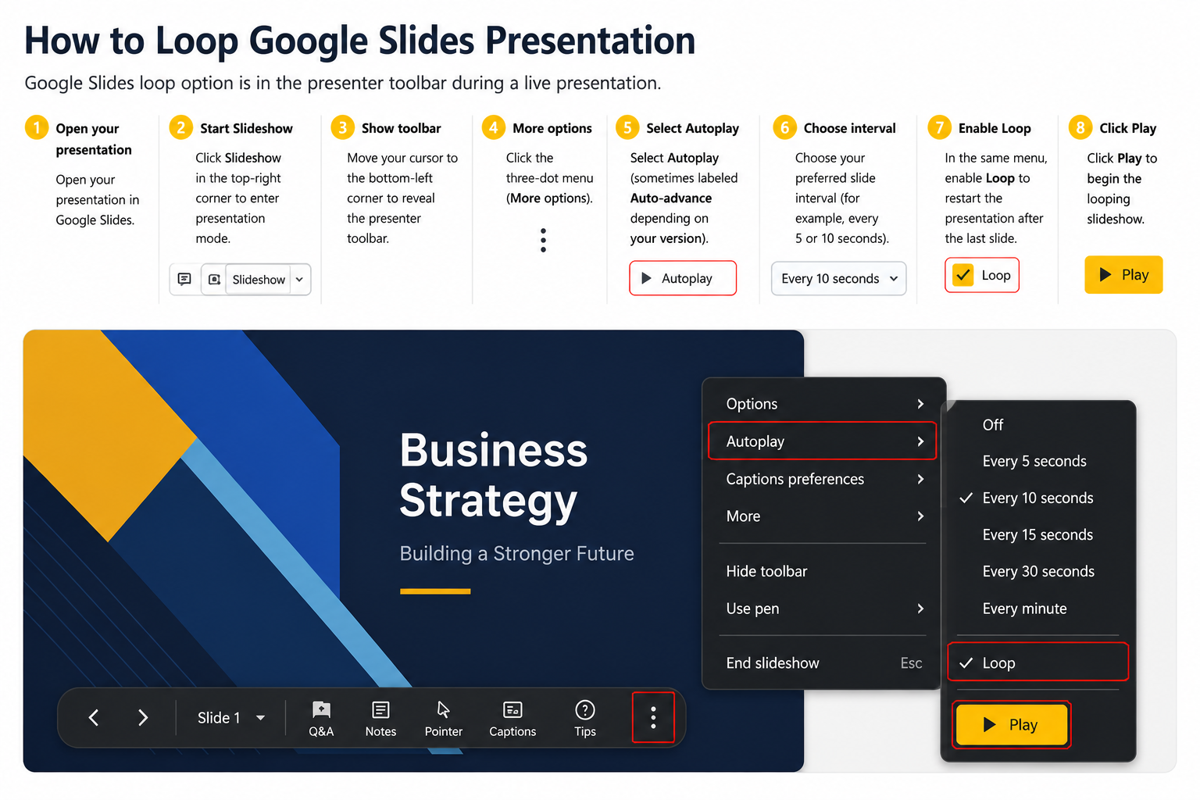Open Tips in presenter toolbar
1200x800 pixels.
click(585, 719)
